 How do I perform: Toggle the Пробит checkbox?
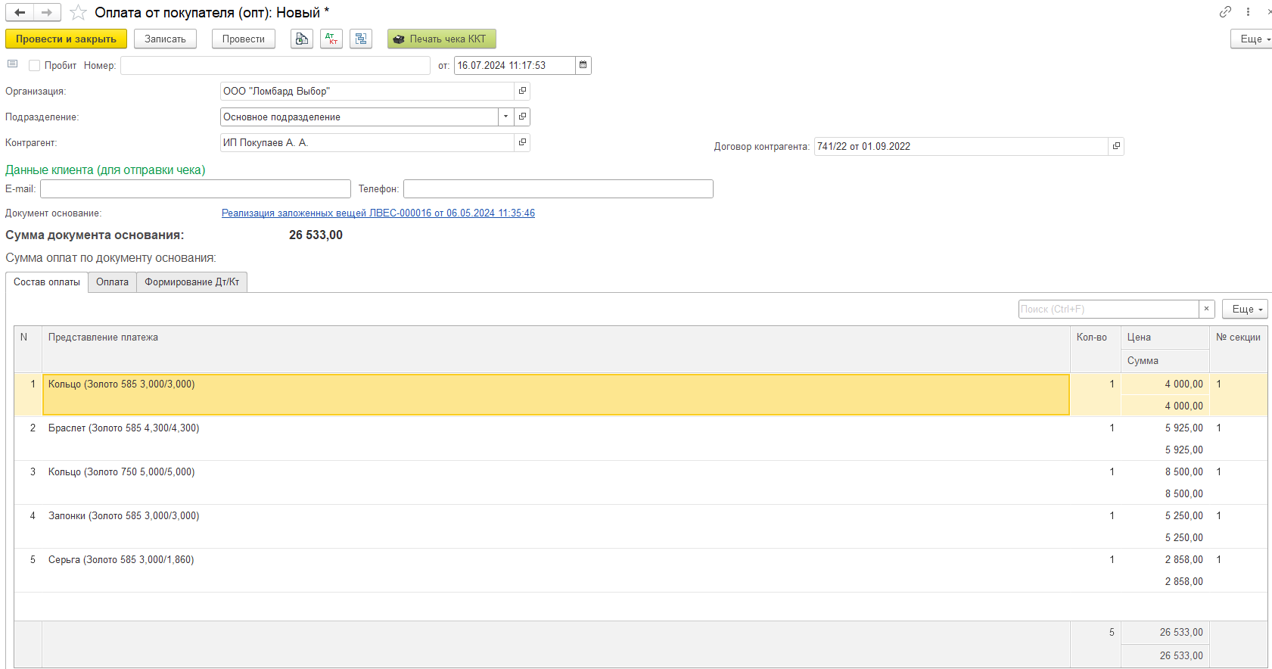tap(34, 65)
